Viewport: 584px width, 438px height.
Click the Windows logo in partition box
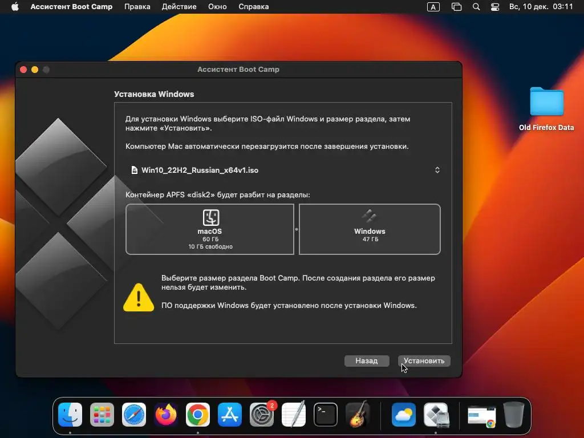click(370, 216)
